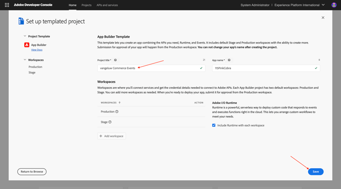This screenshot has height=189, width=341.
Task: Click the info icon beside Stage workspace
Action: tap(110, 122)
